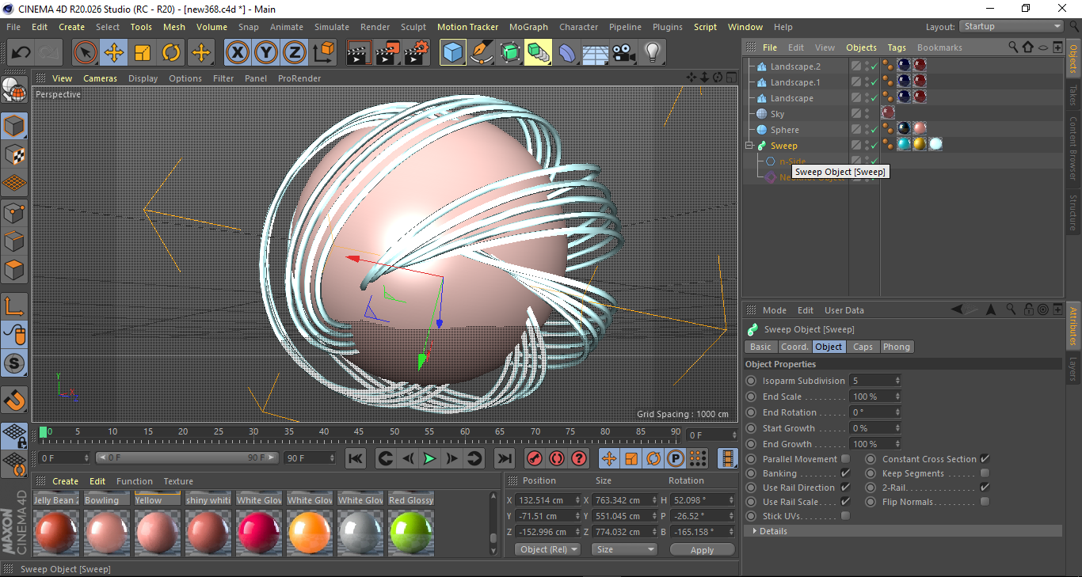
Task: Select the Landscape.2 object
Action: tap(795, 66)
